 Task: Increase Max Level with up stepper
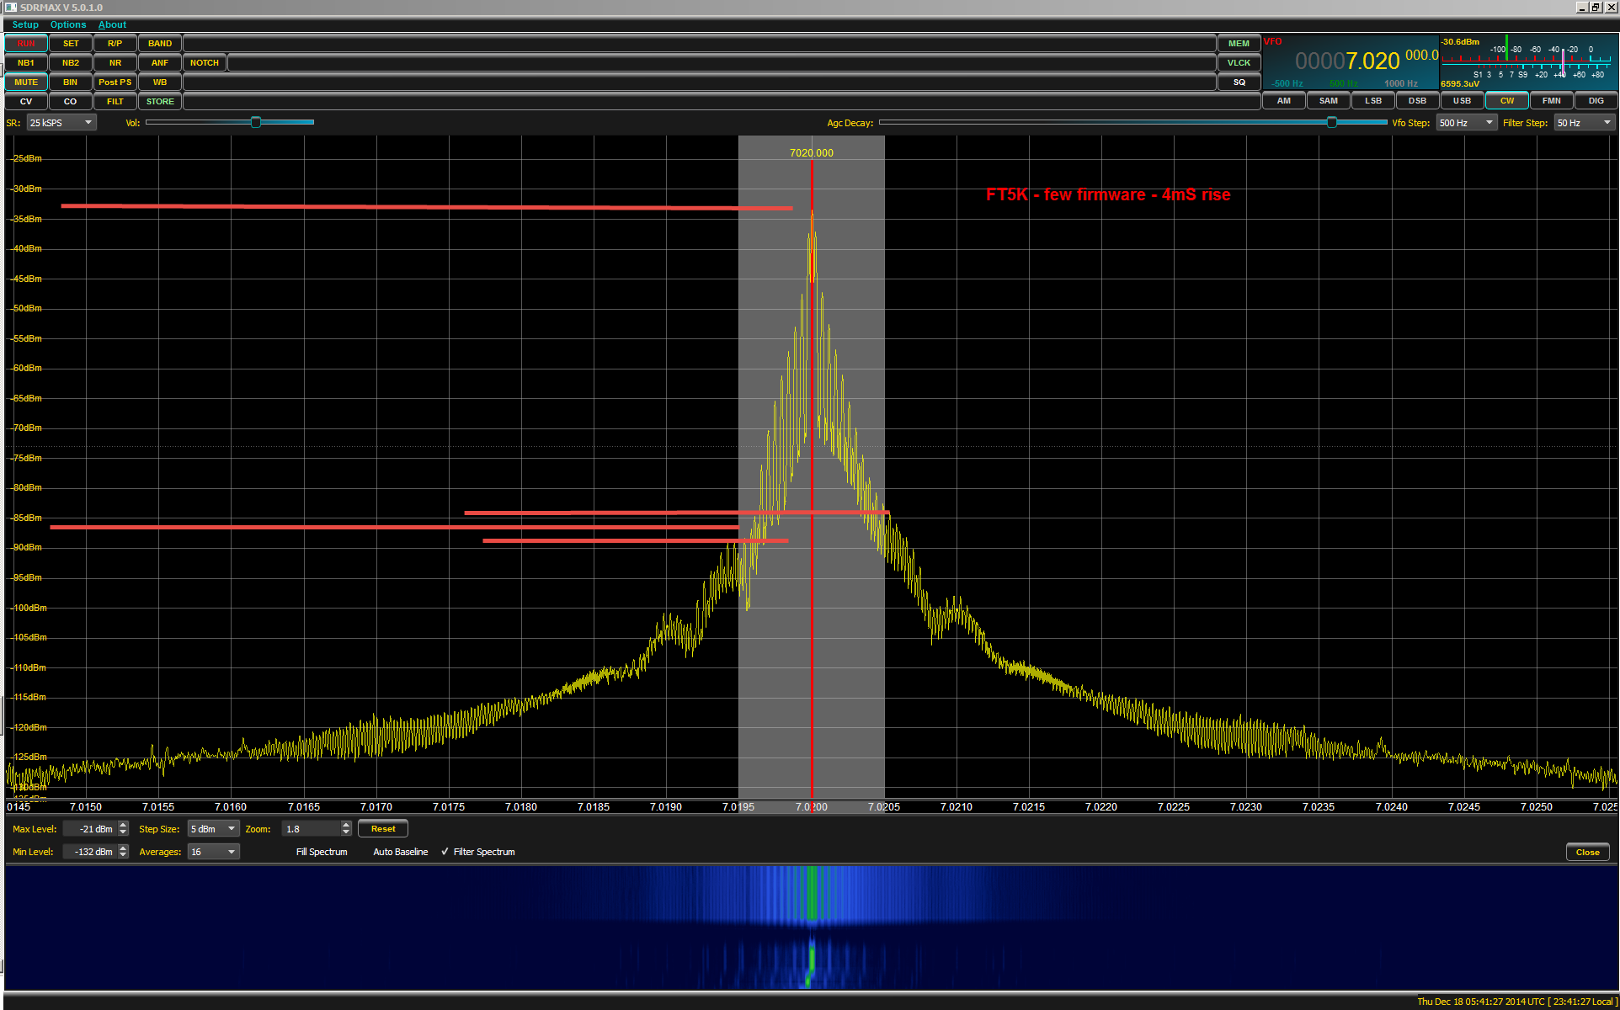[124, 825]
